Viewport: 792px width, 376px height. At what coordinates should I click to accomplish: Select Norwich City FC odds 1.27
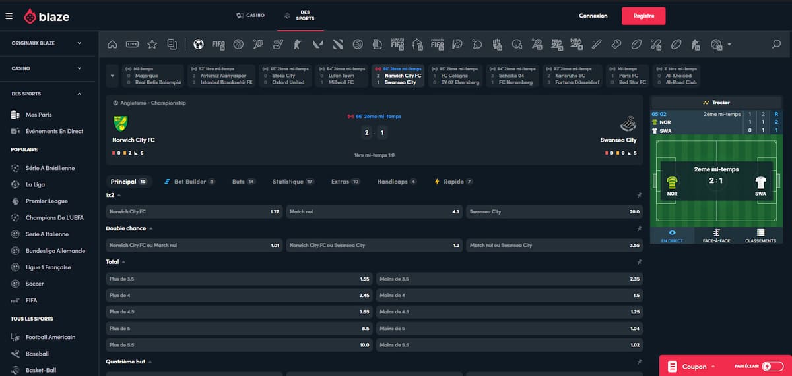tap(194, 212)
